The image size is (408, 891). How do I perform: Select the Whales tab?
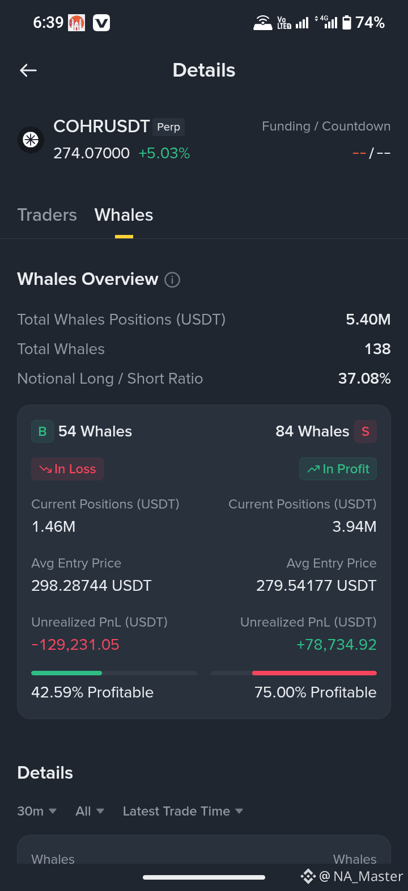pyautogui.click(x=124, y=215)
